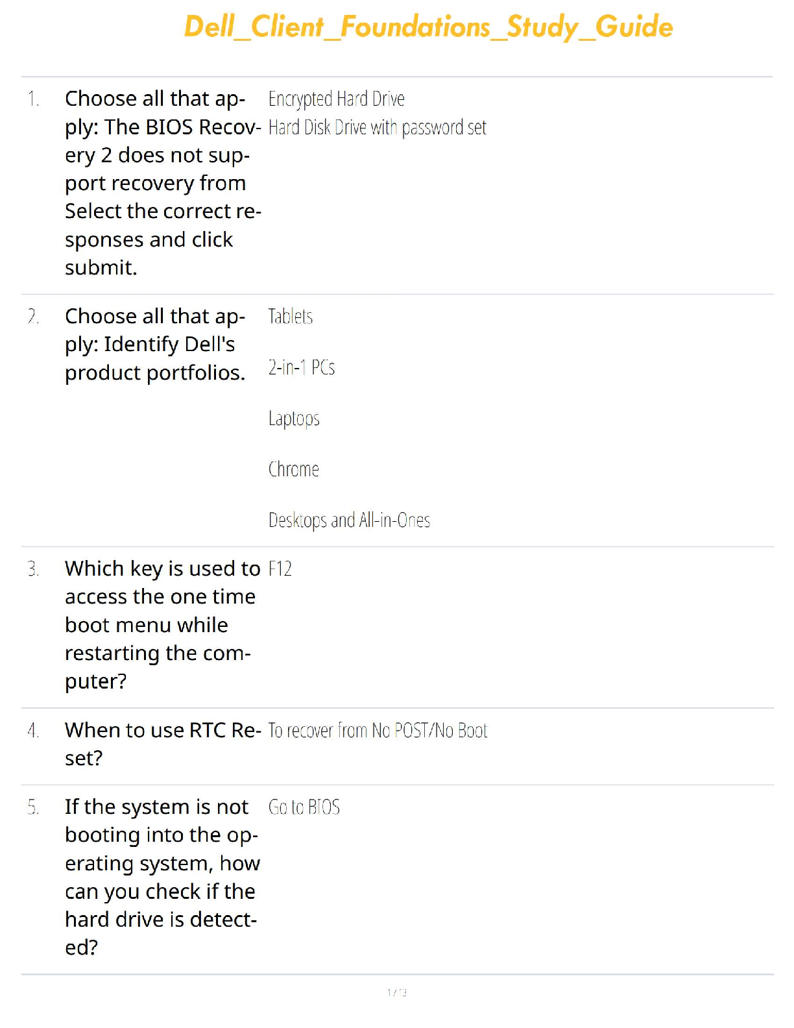Click the hard drive detection question text
This screenshot has width=794, height=1028.
[162, 877]
